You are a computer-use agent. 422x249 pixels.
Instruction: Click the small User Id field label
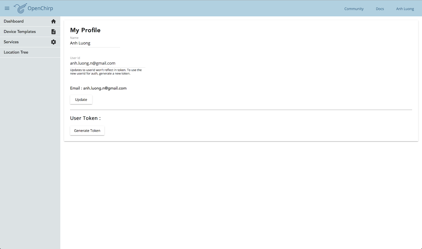tap(75, 58)
